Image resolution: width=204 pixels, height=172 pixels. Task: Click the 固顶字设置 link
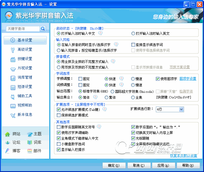[x=188, y=79]
